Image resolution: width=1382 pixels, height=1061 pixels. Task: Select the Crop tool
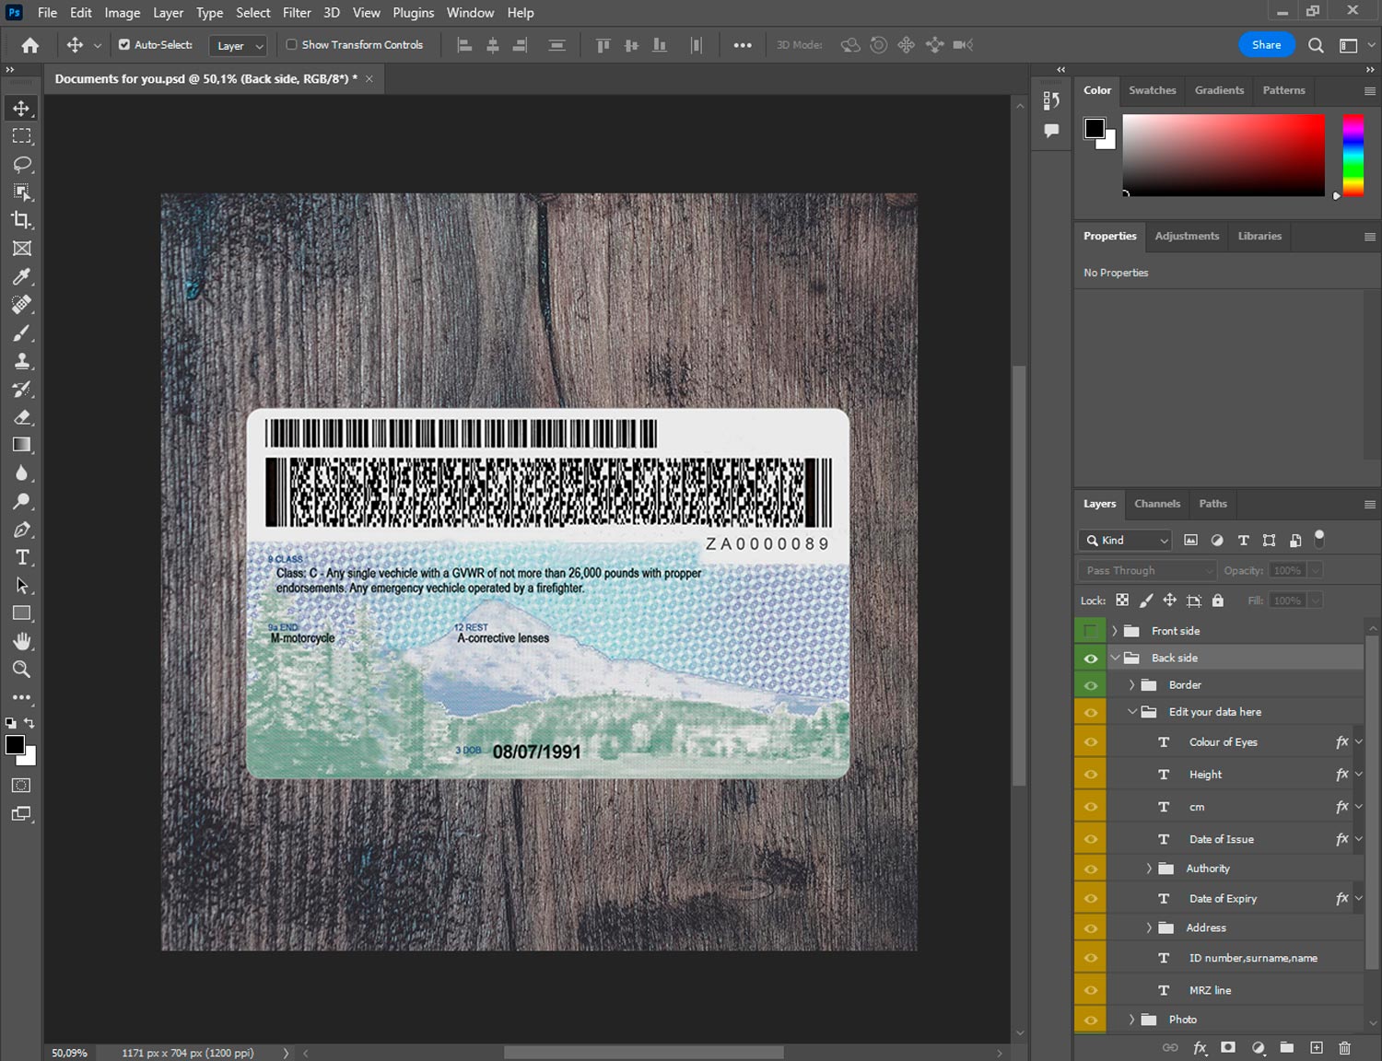[x=21, y=220]
